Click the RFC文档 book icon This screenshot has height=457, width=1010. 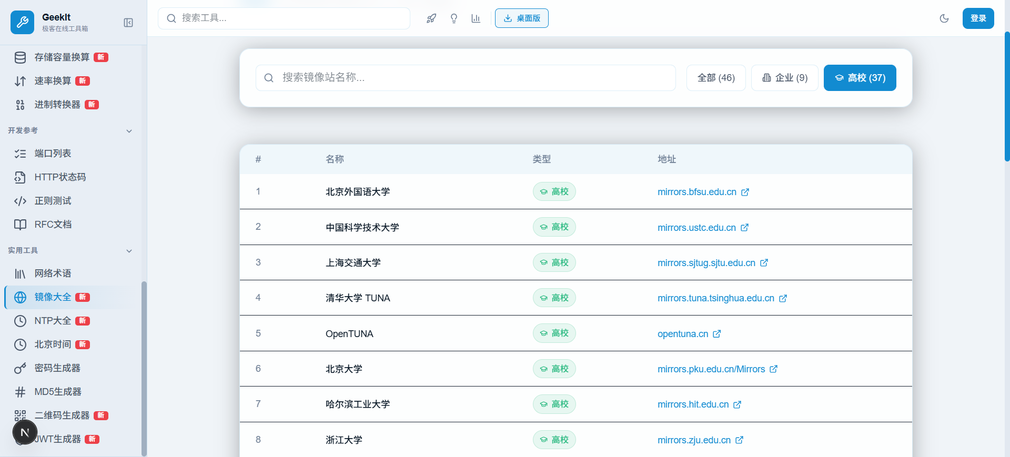(x=20, y=225)
